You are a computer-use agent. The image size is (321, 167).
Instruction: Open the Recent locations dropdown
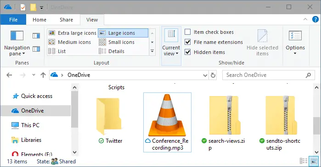(34, 75)
